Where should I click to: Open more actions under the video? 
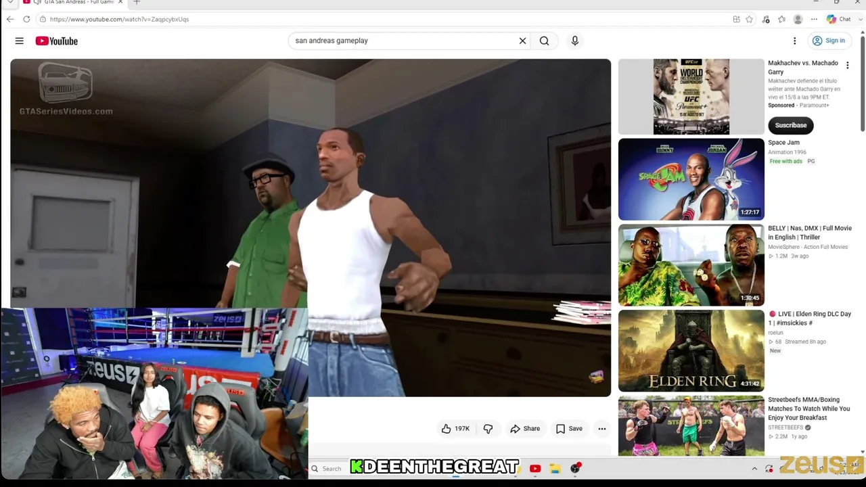tap(601, 429)
